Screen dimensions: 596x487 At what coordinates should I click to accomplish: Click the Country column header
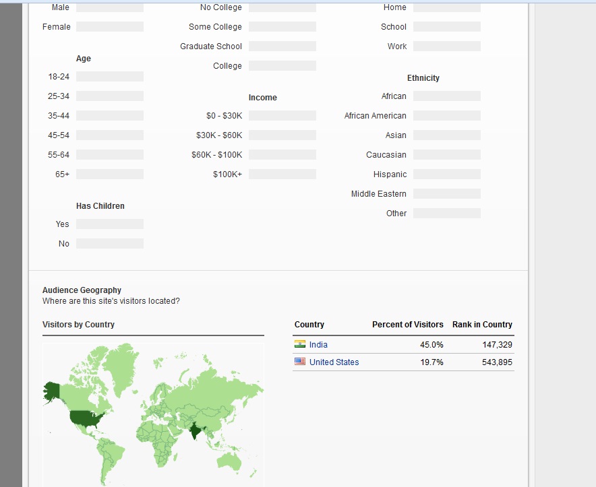point(309,325)
